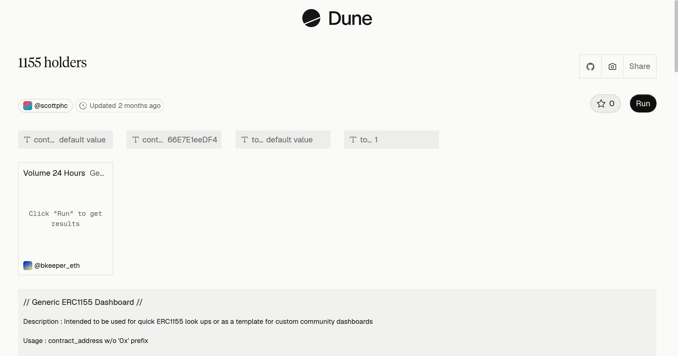
Task: Click the 1155 holders title
Action: tap(52, 62)
